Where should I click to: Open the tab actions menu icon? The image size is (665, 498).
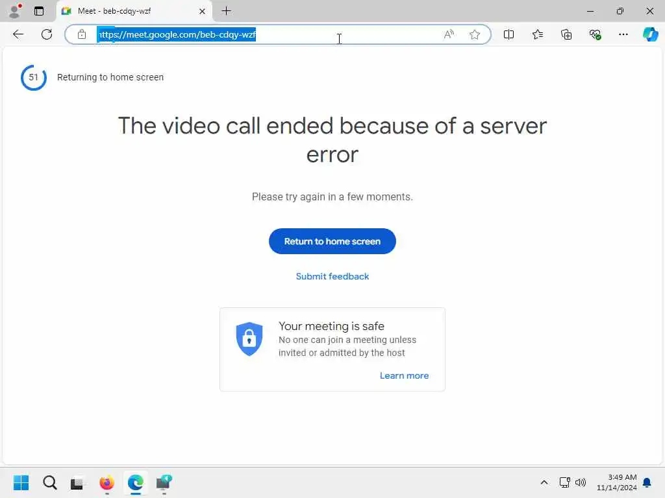coord(38,11)
